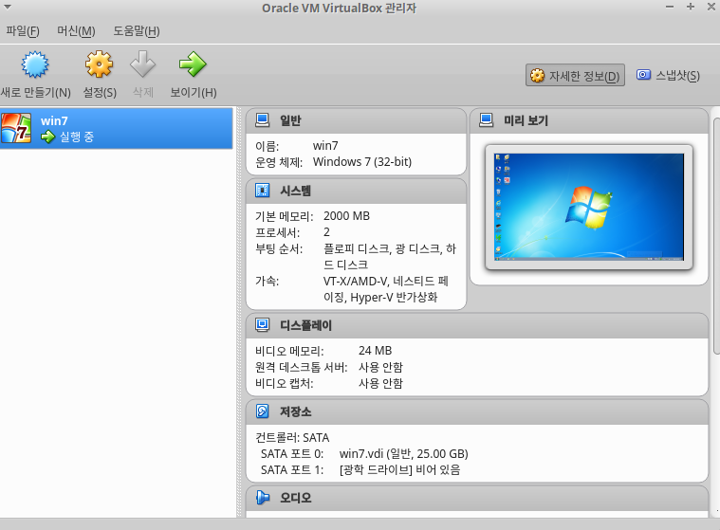Open Settings (설정) gear icon

pyautogui.click(x=99, y=64)
